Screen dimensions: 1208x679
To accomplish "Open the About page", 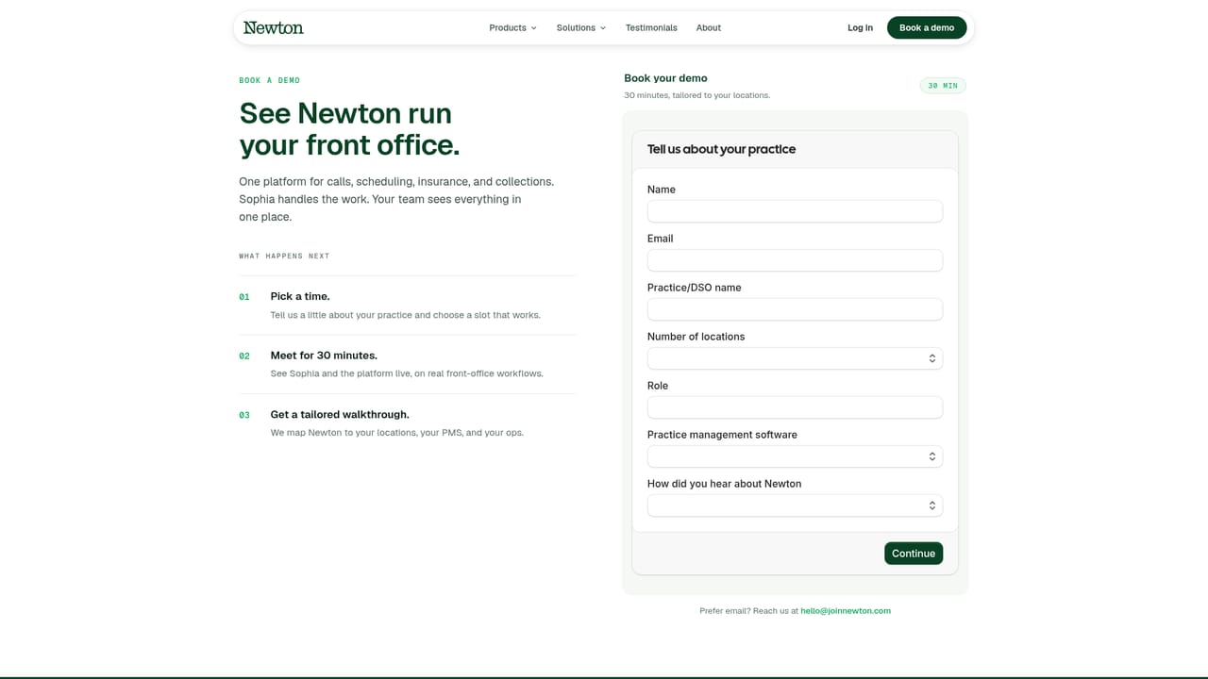I will pos(709,27).
